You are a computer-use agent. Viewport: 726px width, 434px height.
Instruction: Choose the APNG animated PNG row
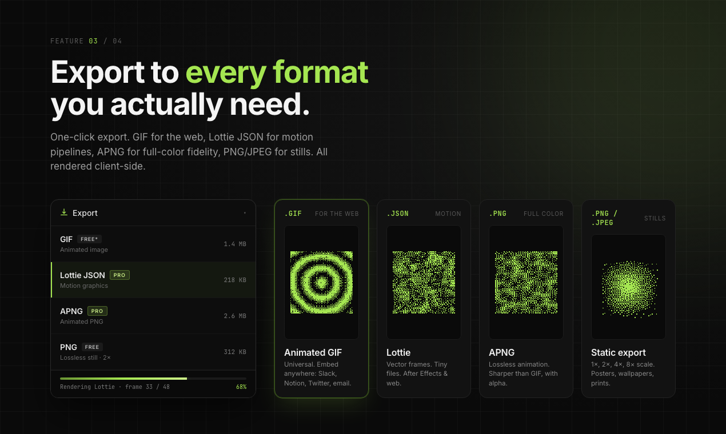coord(153,316)
